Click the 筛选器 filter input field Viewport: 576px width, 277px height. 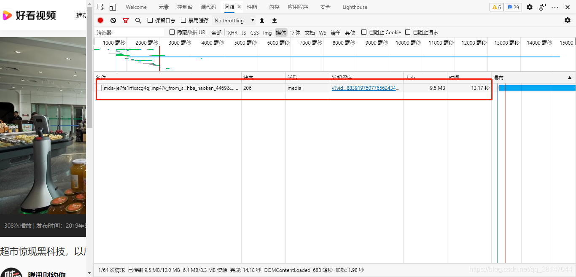[x=129, y=32]
